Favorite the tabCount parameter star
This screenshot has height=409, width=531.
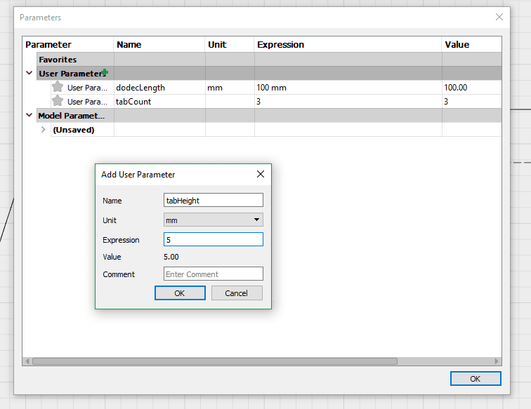tap(58, 101)
